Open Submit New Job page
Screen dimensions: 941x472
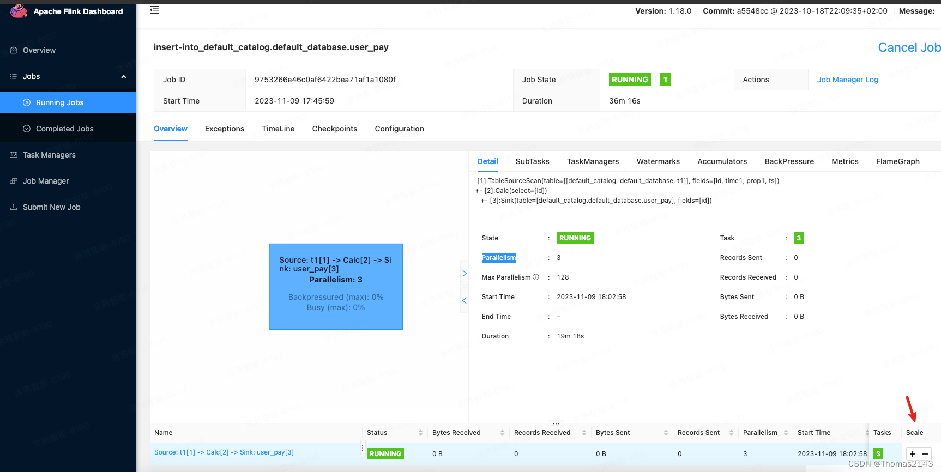pos(51,207)
